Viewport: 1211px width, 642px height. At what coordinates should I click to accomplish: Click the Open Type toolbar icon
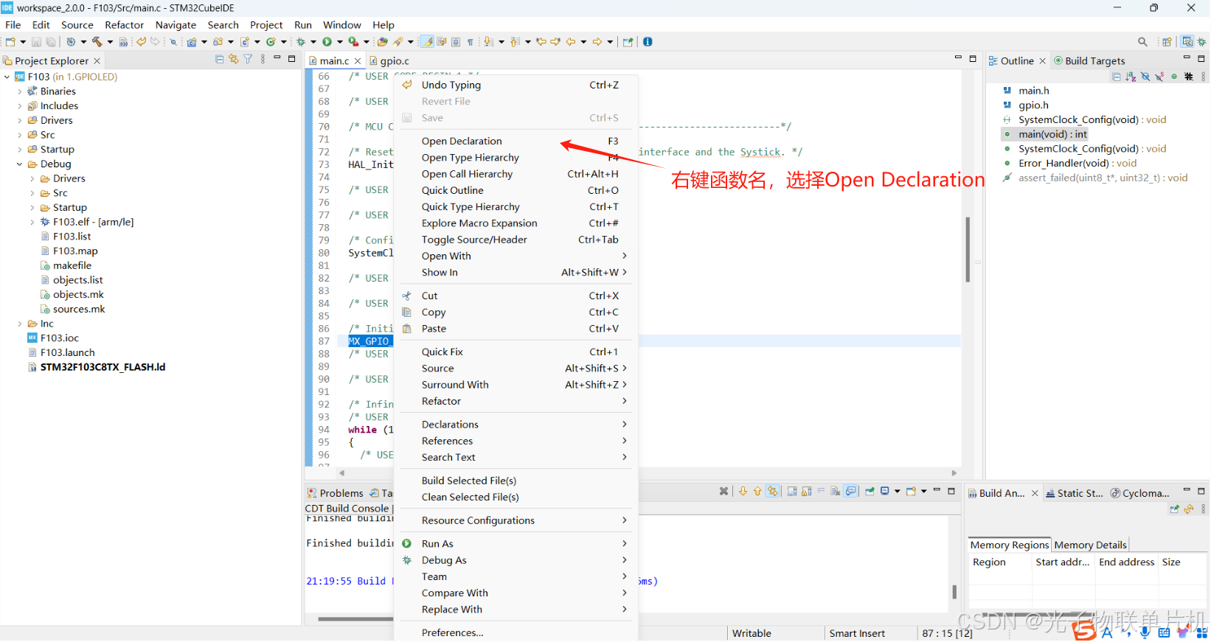(x=382, y=42)
